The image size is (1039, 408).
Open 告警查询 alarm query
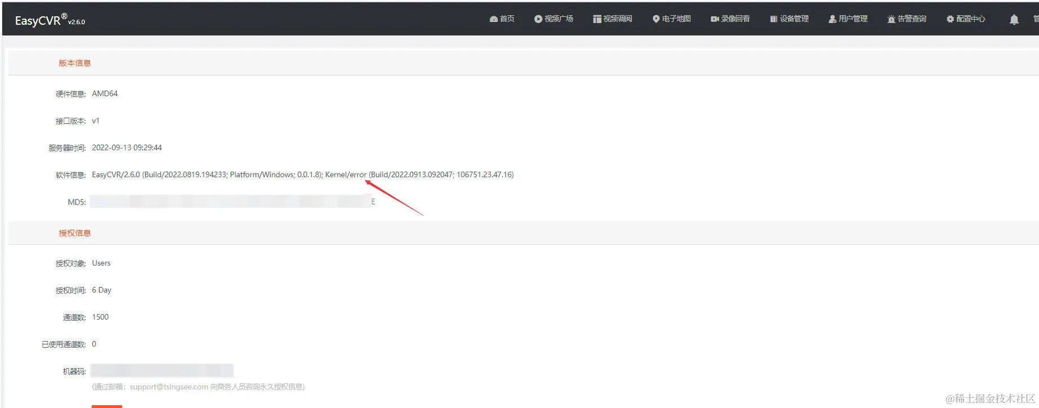click(907, 19)
